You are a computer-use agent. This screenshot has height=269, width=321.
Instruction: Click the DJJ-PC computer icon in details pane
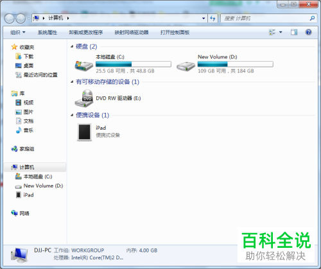[x=19, y=256]
